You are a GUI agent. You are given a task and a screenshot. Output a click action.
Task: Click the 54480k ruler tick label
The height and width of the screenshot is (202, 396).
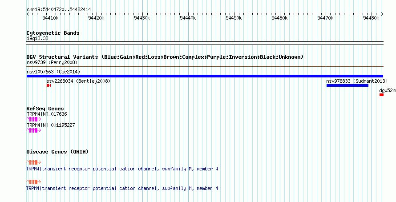click(x=371, y=18)
